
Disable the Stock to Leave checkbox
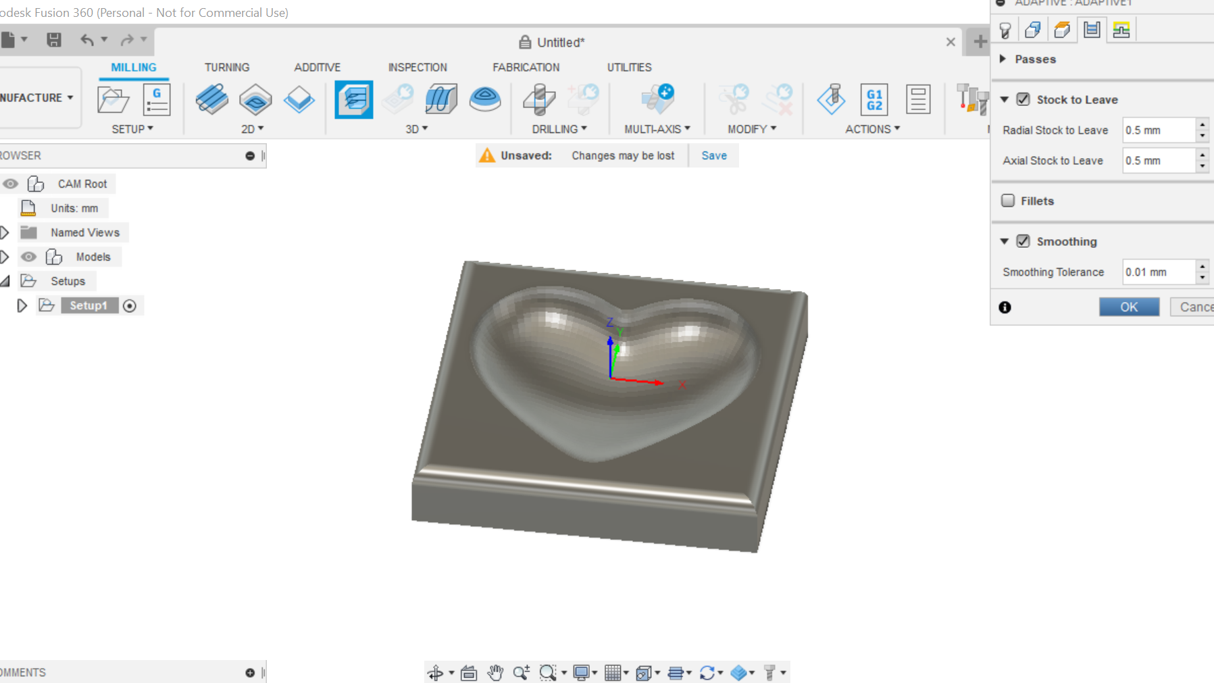point(1023,99)
